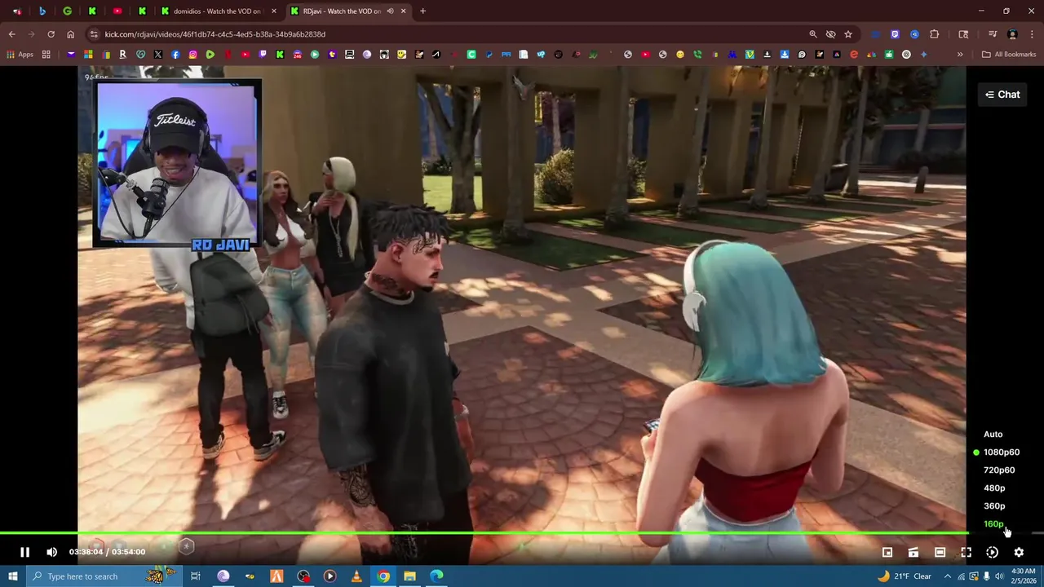View site information in the address bar
Viewport: 1044px width, 587px height.
point(94,34)
